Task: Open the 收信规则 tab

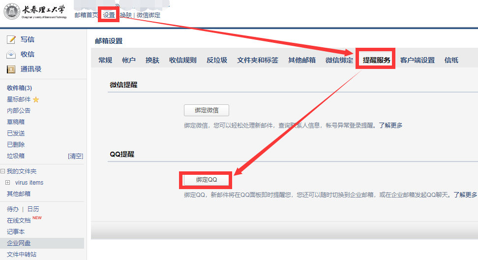Action: [x=183, y=60]
